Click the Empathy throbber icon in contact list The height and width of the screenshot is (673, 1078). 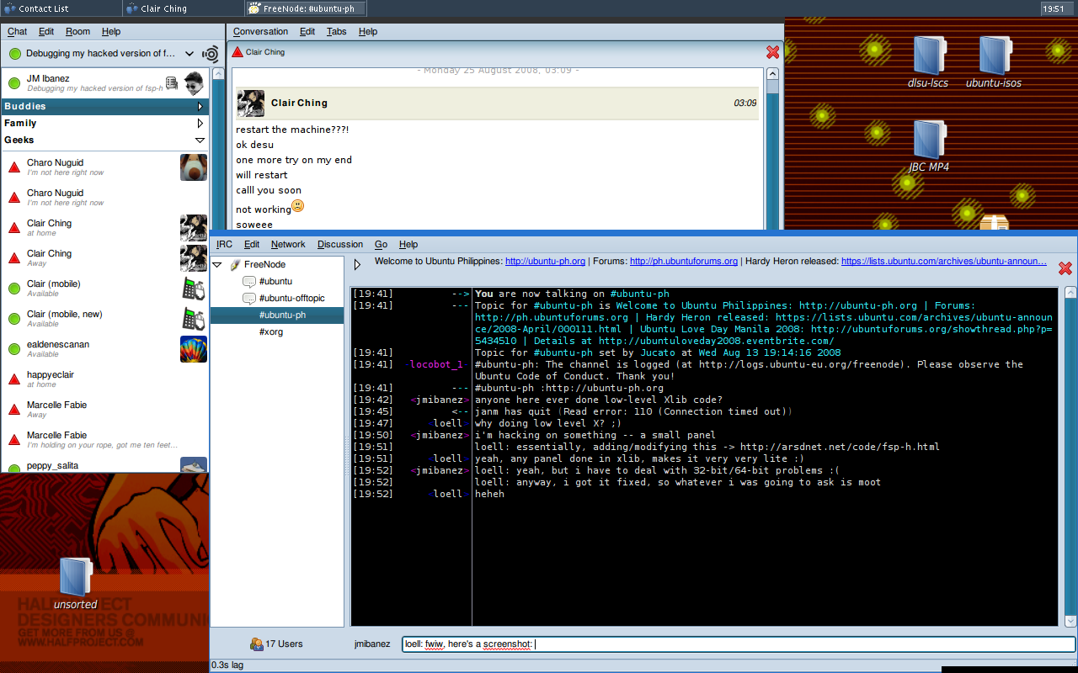[211, 54]
